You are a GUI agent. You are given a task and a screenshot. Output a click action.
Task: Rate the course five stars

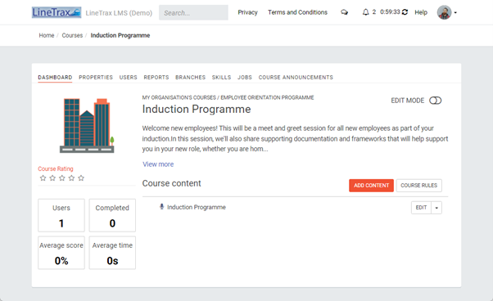coord(81,178)
